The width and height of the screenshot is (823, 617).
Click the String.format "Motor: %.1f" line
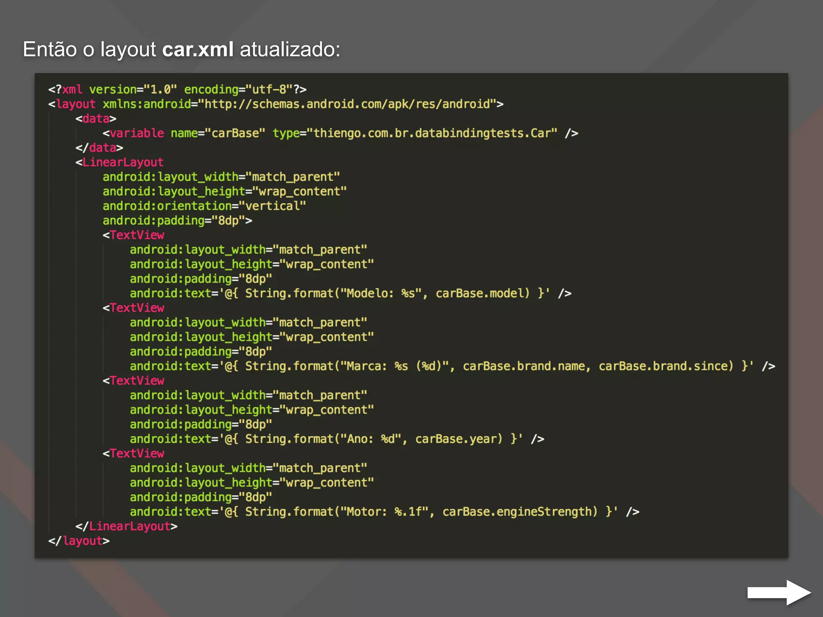(384, 511)
